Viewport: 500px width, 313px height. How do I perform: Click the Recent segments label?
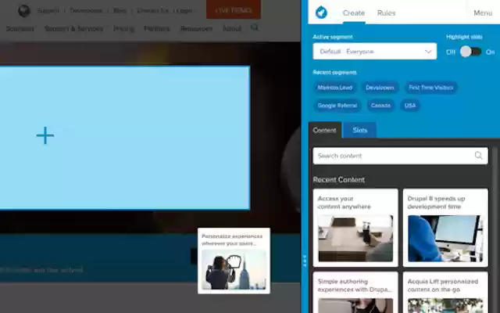(x=334, y=73)
